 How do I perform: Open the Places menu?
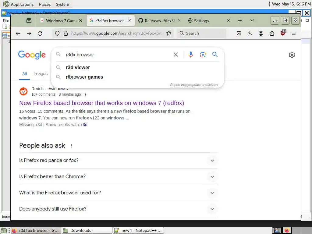click(x=44, y=4)
